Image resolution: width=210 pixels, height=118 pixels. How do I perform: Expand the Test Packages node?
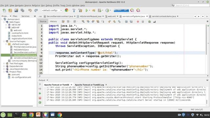pyautogui.click(x=4, y=63)
